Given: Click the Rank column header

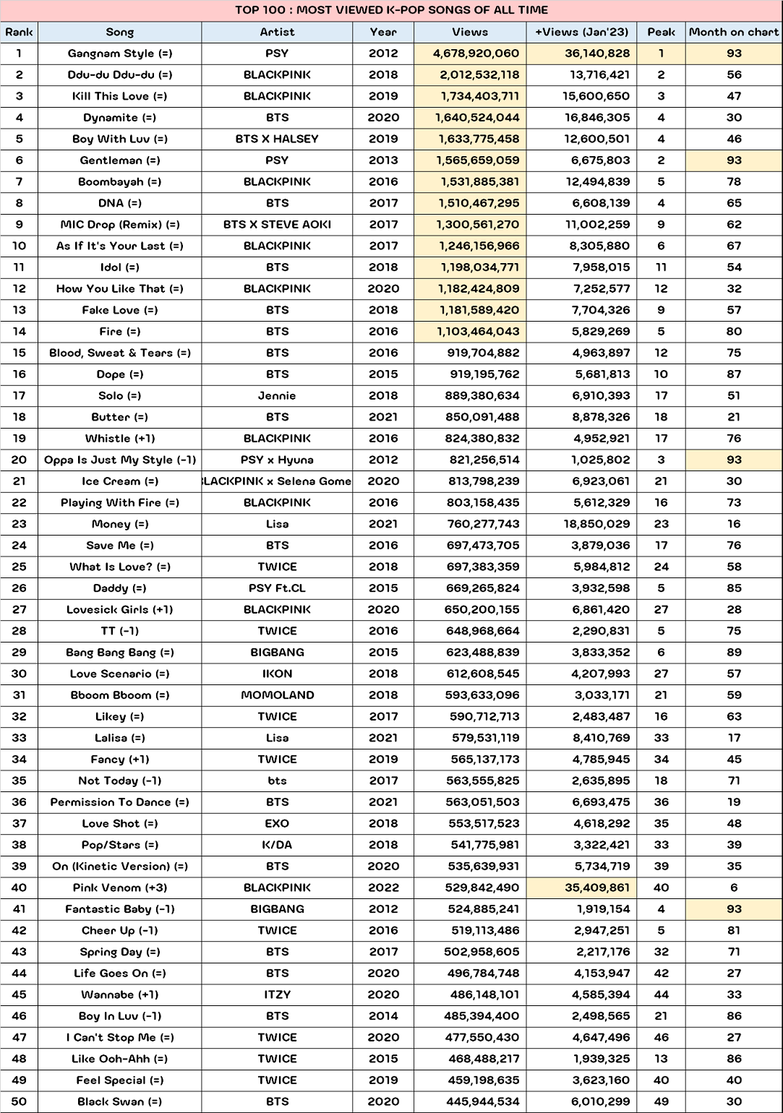Looking at the screenshot, I should pos(19,32).
